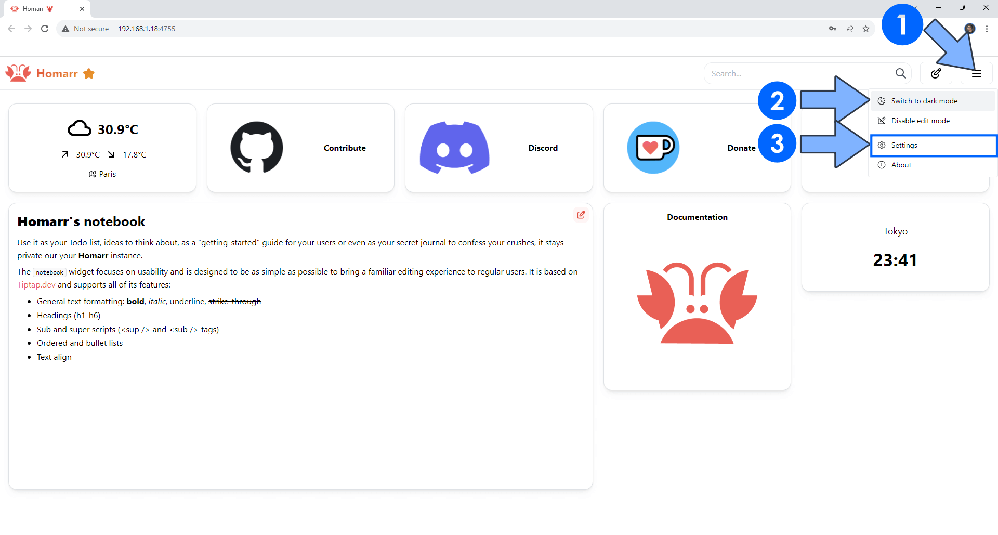998x535 pixels.
Task: Click the notebook inline code tag
Action: (x=49, y=272)
